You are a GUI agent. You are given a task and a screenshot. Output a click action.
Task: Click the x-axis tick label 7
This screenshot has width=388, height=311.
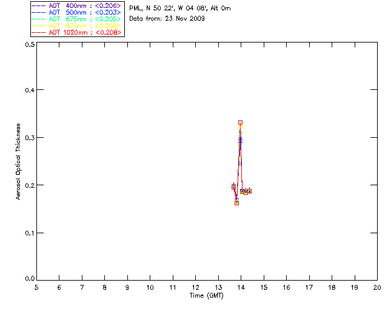(82, 287)
